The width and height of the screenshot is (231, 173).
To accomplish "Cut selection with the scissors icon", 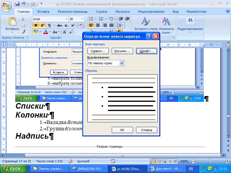I will click(x=23, y=19).
